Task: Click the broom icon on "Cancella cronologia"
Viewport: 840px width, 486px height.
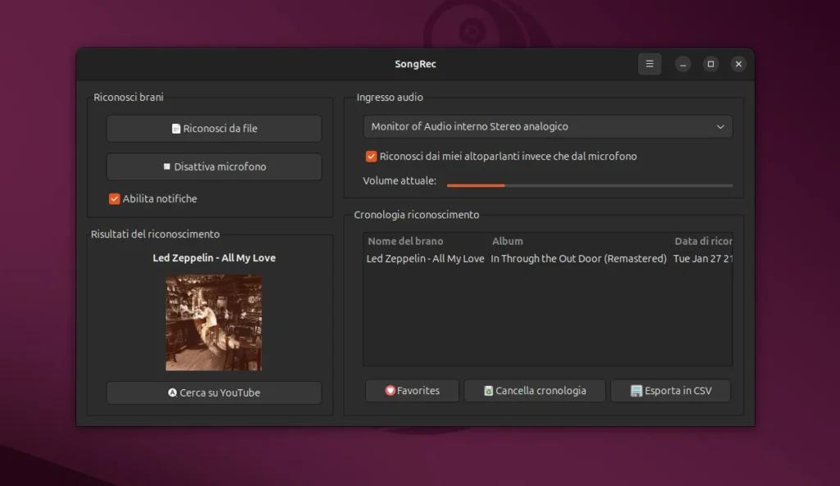Action: [488, 391]
